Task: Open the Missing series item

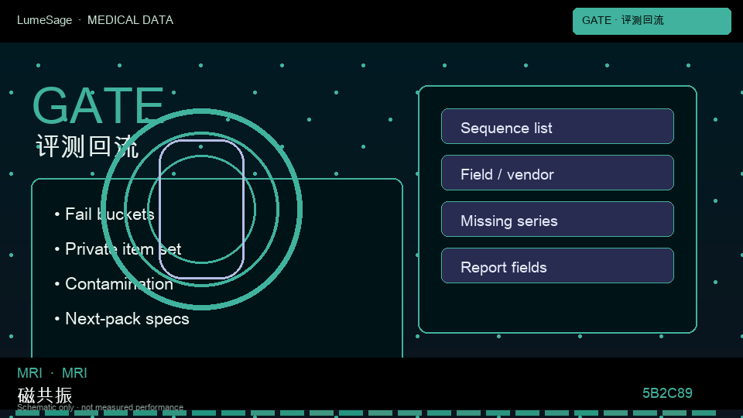Action: click(557, 219)
